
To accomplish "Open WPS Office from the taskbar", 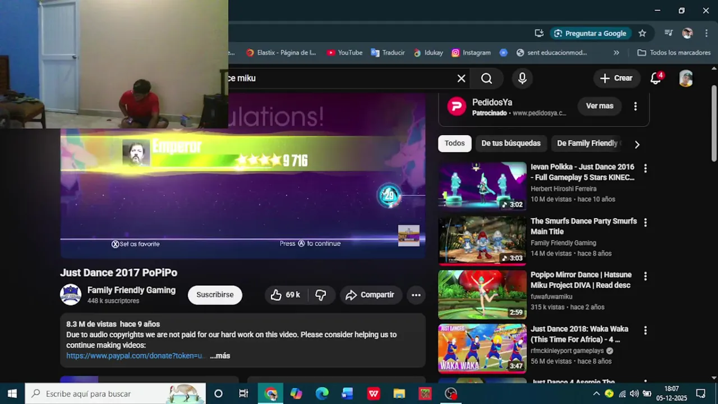I will point(373,394).
